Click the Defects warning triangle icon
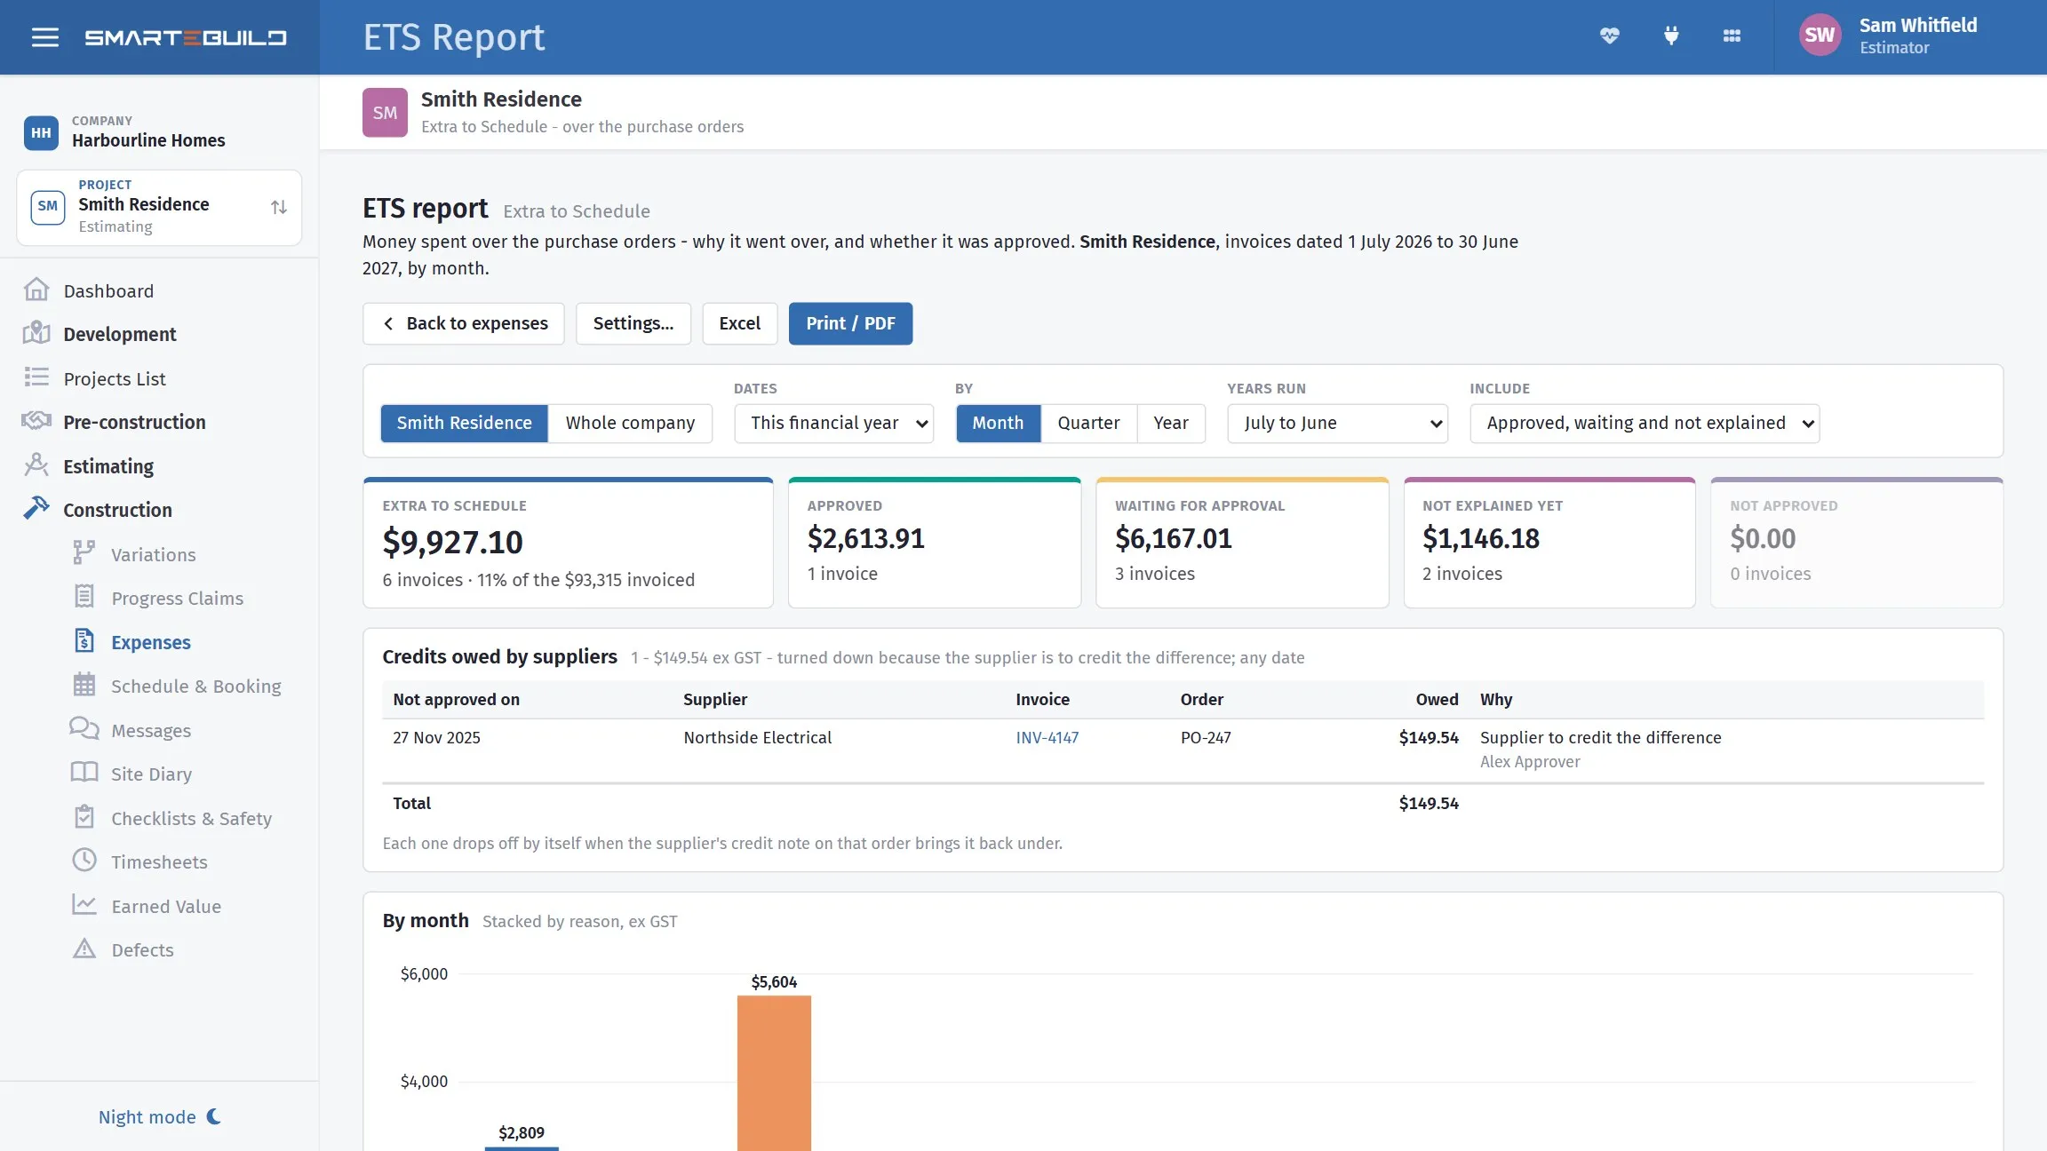The image size is (2047, 1151). click(84, 949)
